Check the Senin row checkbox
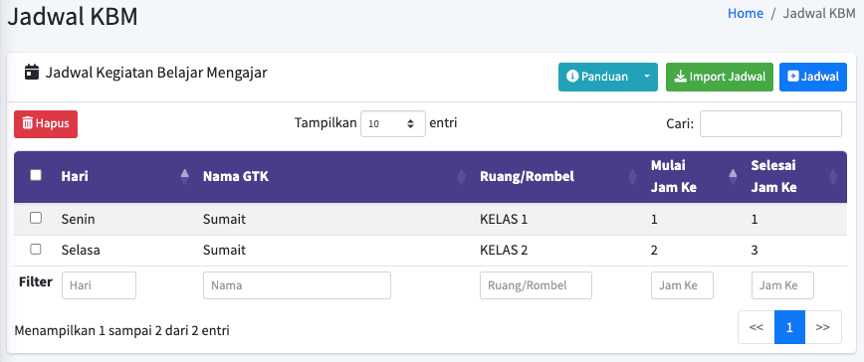The height and width of the screenshot is (362, 864). coord(36,219)
